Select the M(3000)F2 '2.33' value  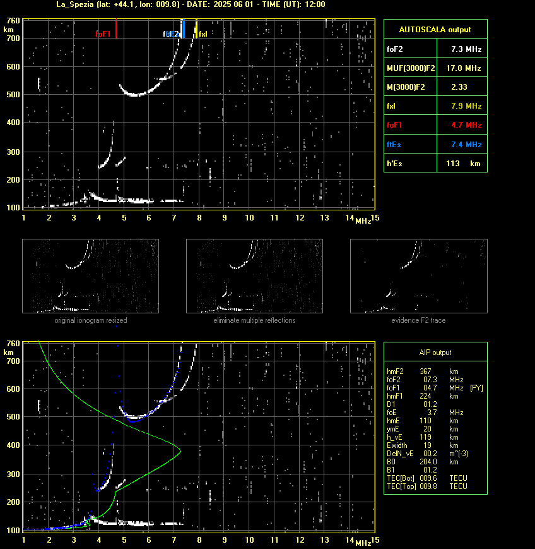coord(459,87)
